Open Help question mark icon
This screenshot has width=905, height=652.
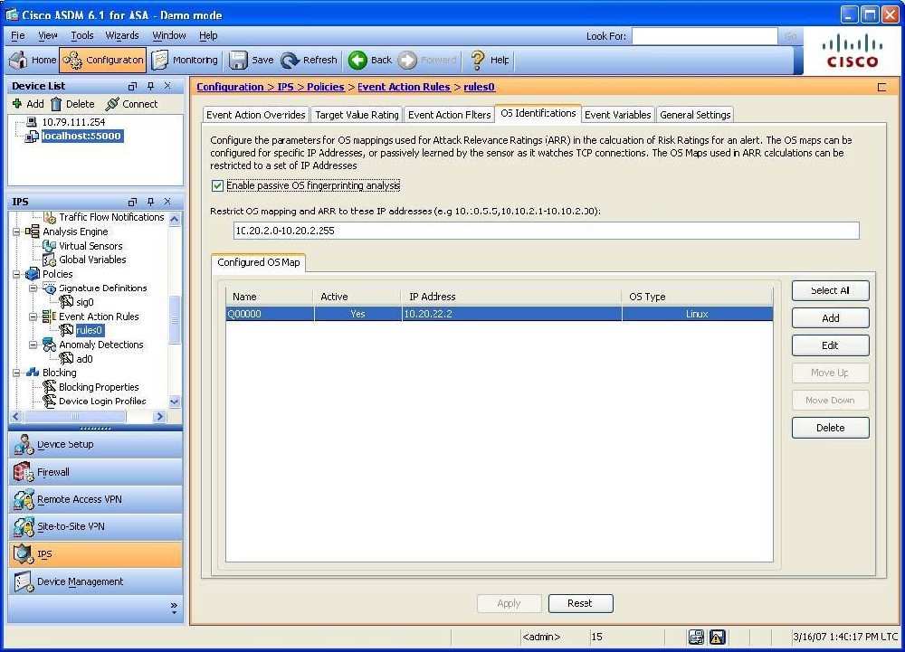477,60
